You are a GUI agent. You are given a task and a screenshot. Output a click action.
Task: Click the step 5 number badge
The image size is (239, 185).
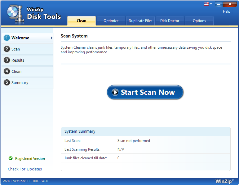pyautogui.click(x=7, y=82)
